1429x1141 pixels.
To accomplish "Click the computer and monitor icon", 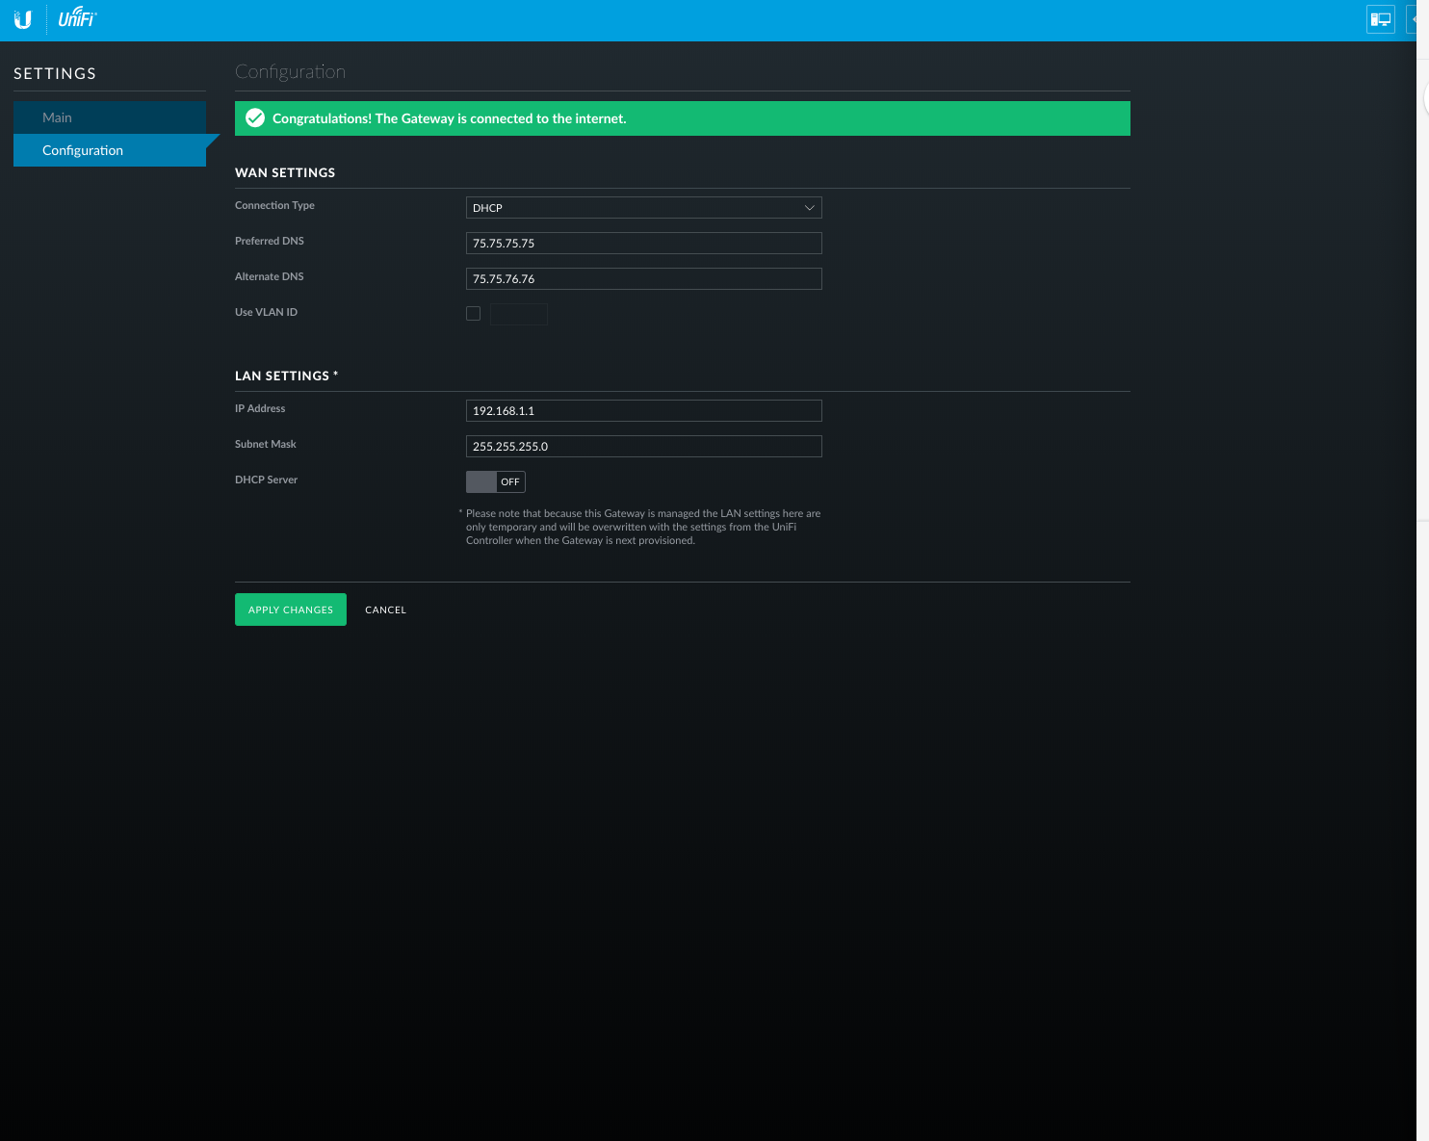I will 1380,19.
